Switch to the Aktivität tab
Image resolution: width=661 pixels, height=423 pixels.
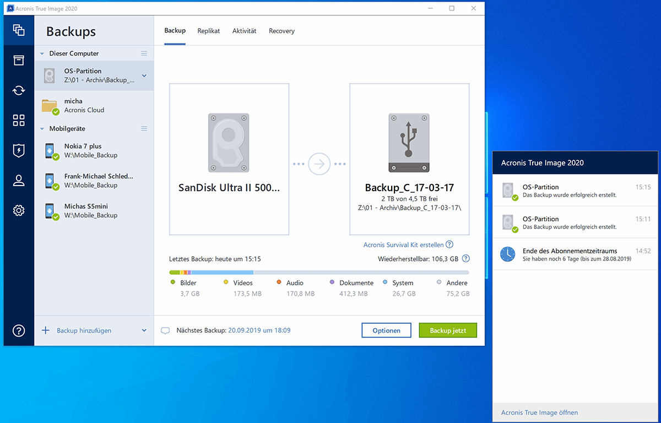(x=244, y=31)
